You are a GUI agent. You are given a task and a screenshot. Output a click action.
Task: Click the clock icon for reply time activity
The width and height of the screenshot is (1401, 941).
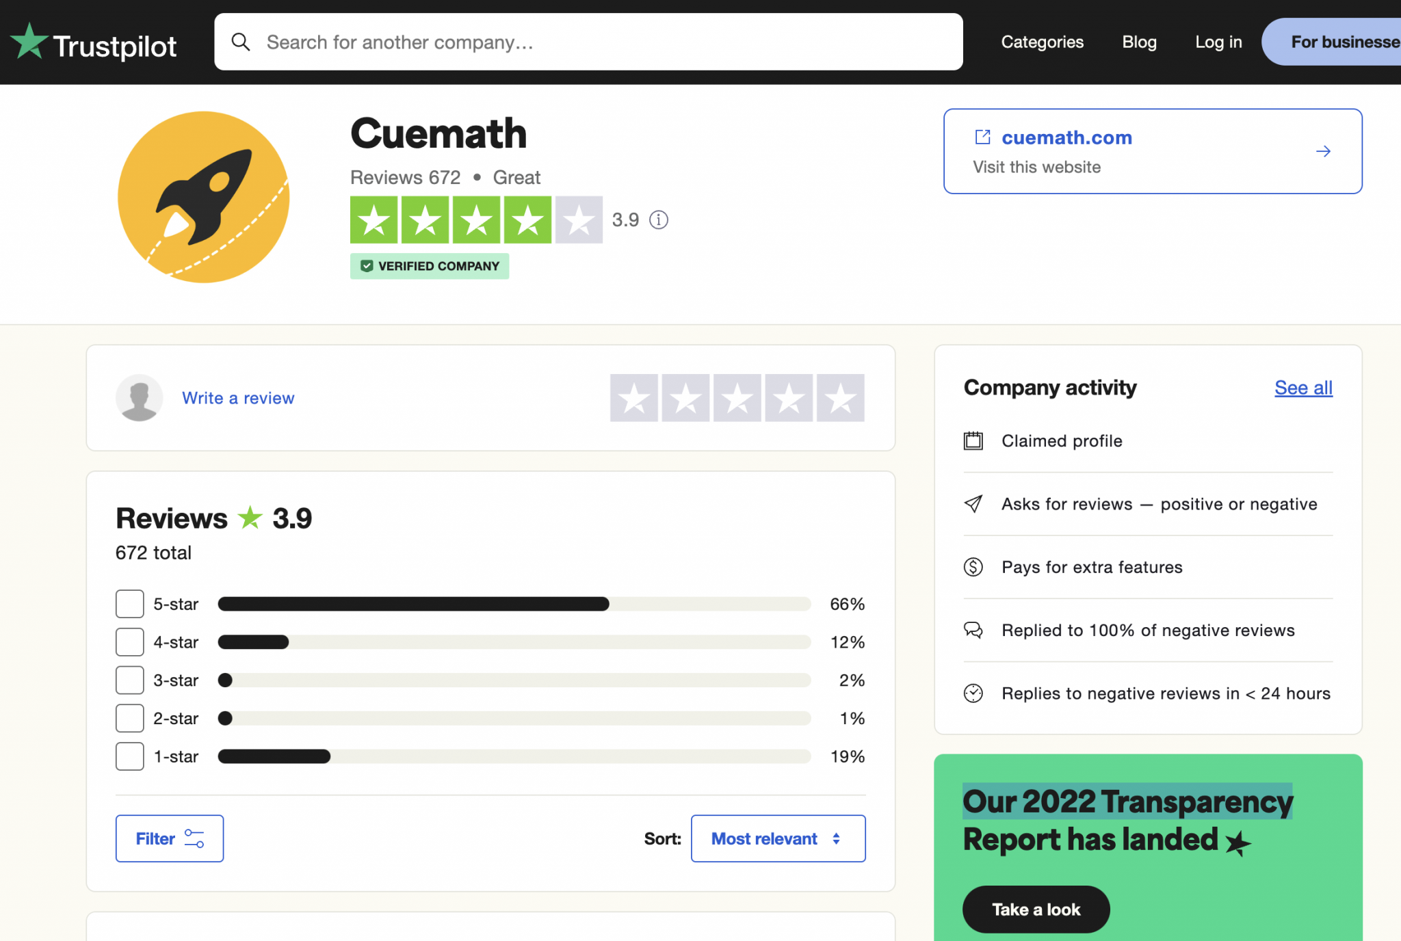[973, 693]
